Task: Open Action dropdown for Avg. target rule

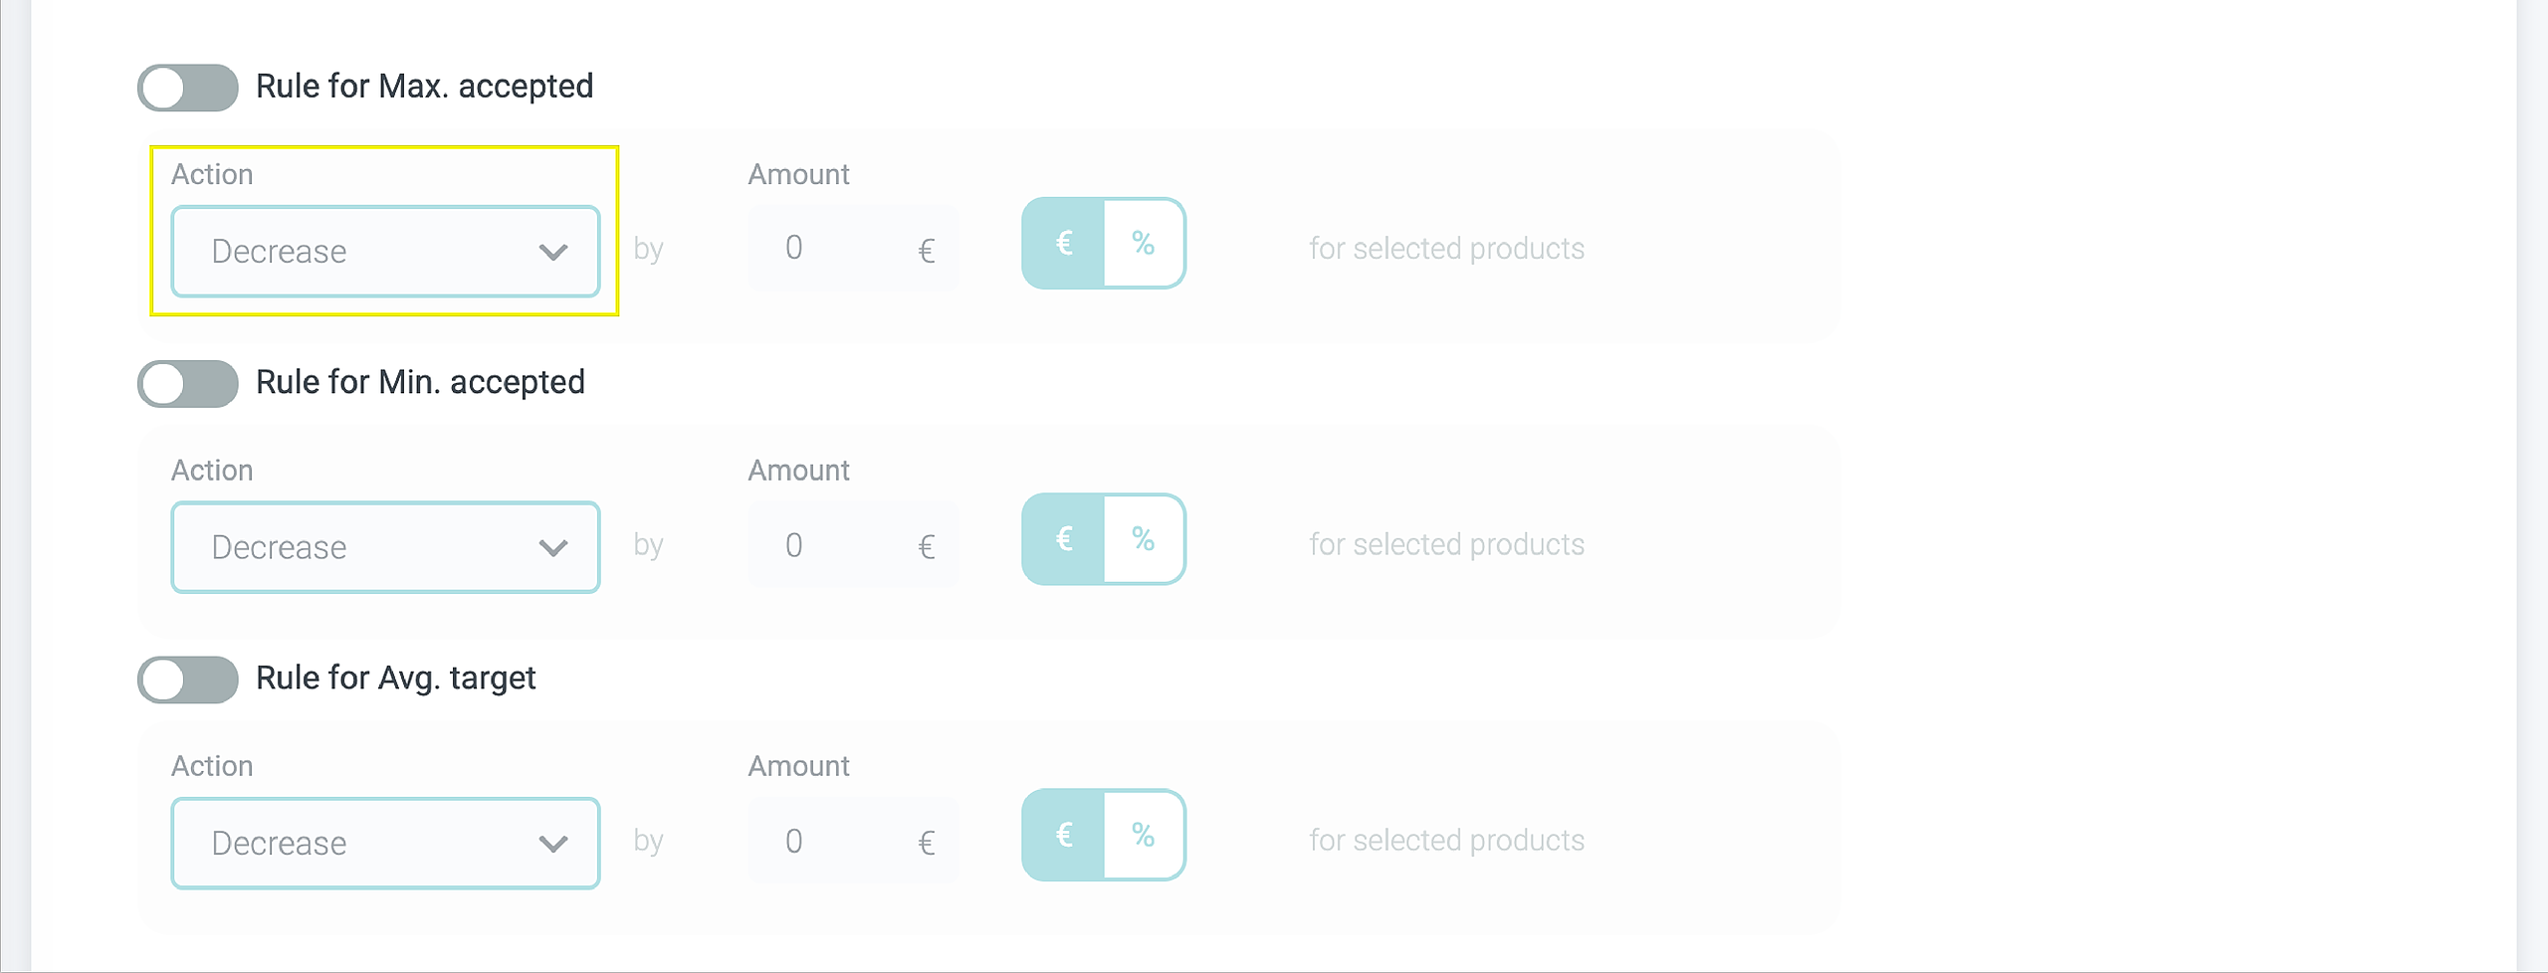Action: pos(384,844)
